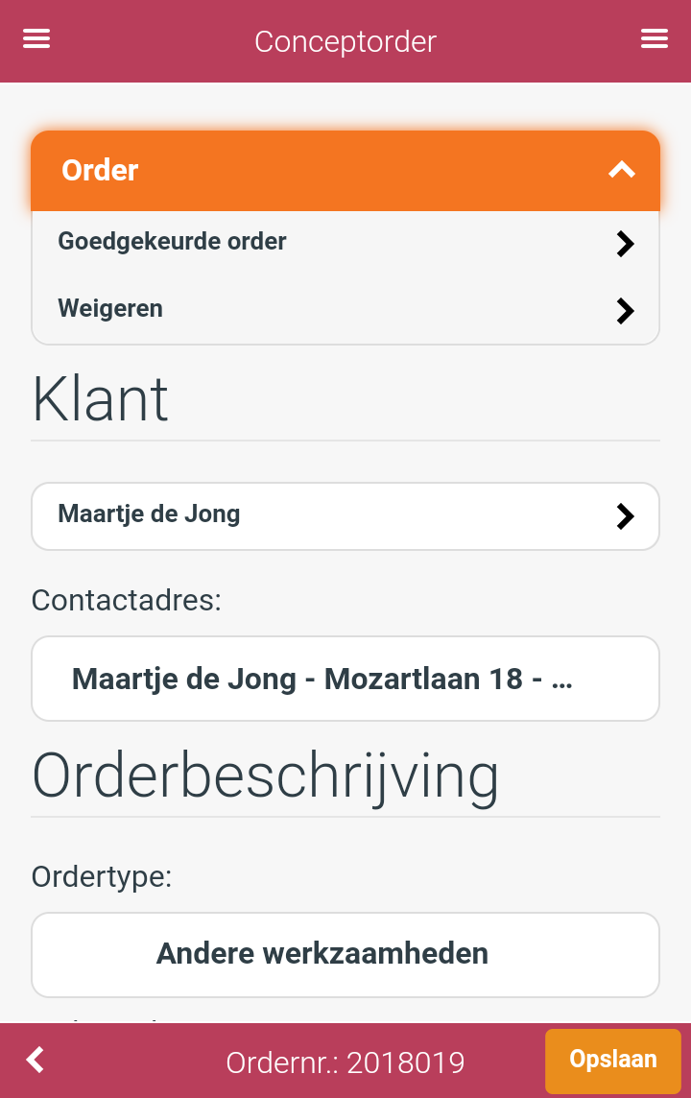Click the Conceptorder title
691x1098 pixels.
click(345, 41)
